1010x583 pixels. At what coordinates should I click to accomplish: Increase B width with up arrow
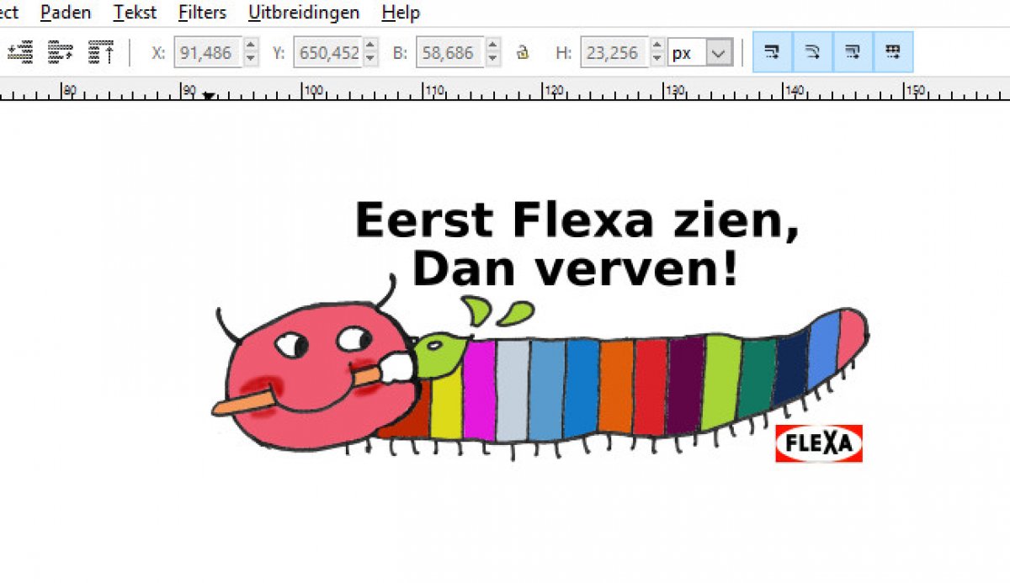493,45
